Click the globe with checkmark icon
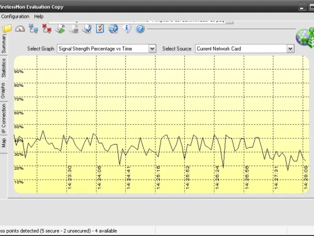Screen dimensions: 314x236 [113, 29]
